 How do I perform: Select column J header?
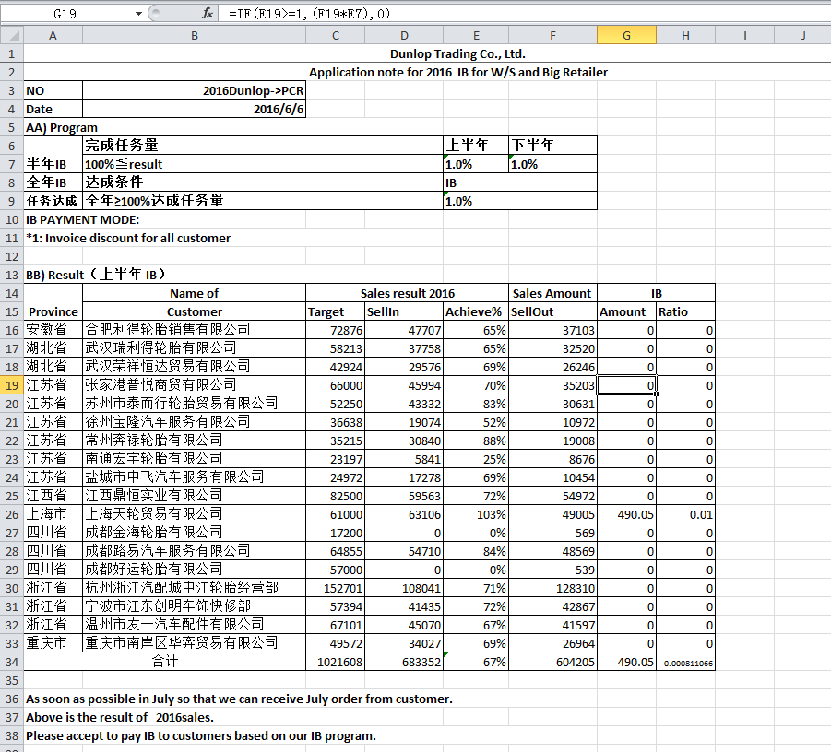click(803, 36)
